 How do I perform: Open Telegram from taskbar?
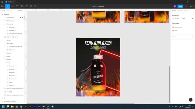click(52, 107)
